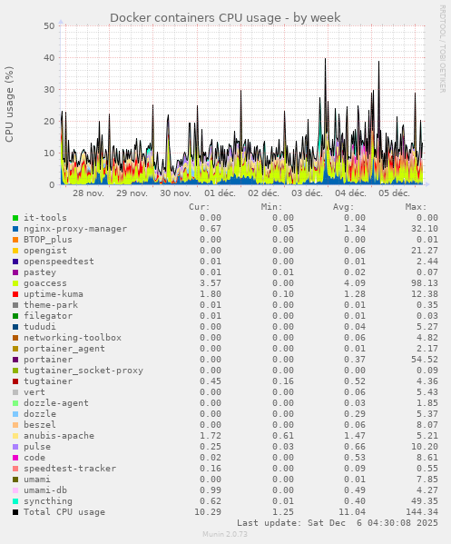Click the '03 déc.' date label

[307, 193]
